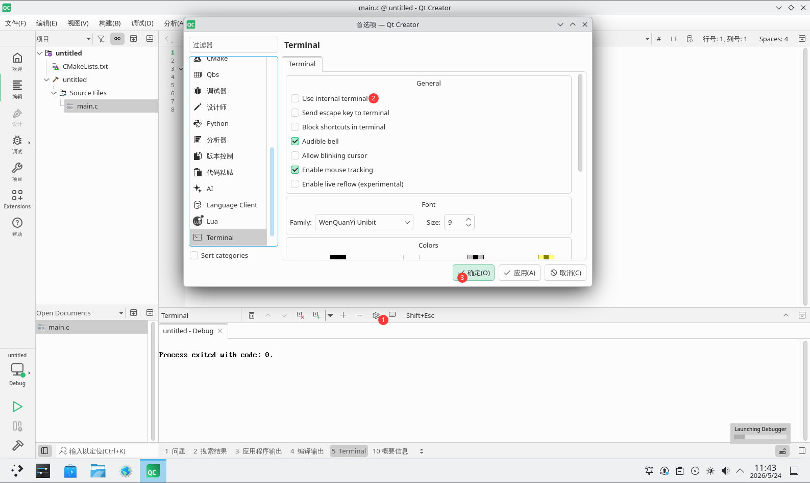Click the volume icon in system tray

tap(725, 471)
